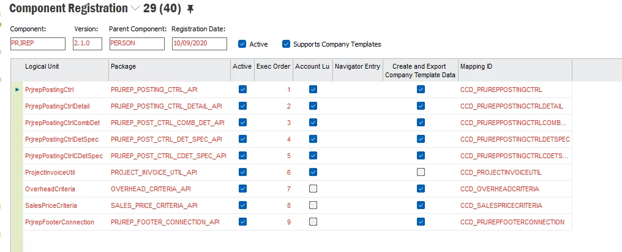Toggle Supports Company Templates checkbox
This screenshot has height=252, width=622.
(286, 44)
